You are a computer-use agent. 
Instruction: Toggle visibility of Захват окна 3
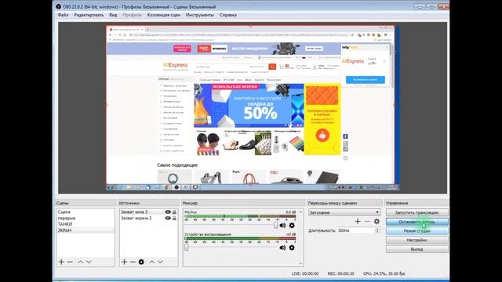coord(168,212)
